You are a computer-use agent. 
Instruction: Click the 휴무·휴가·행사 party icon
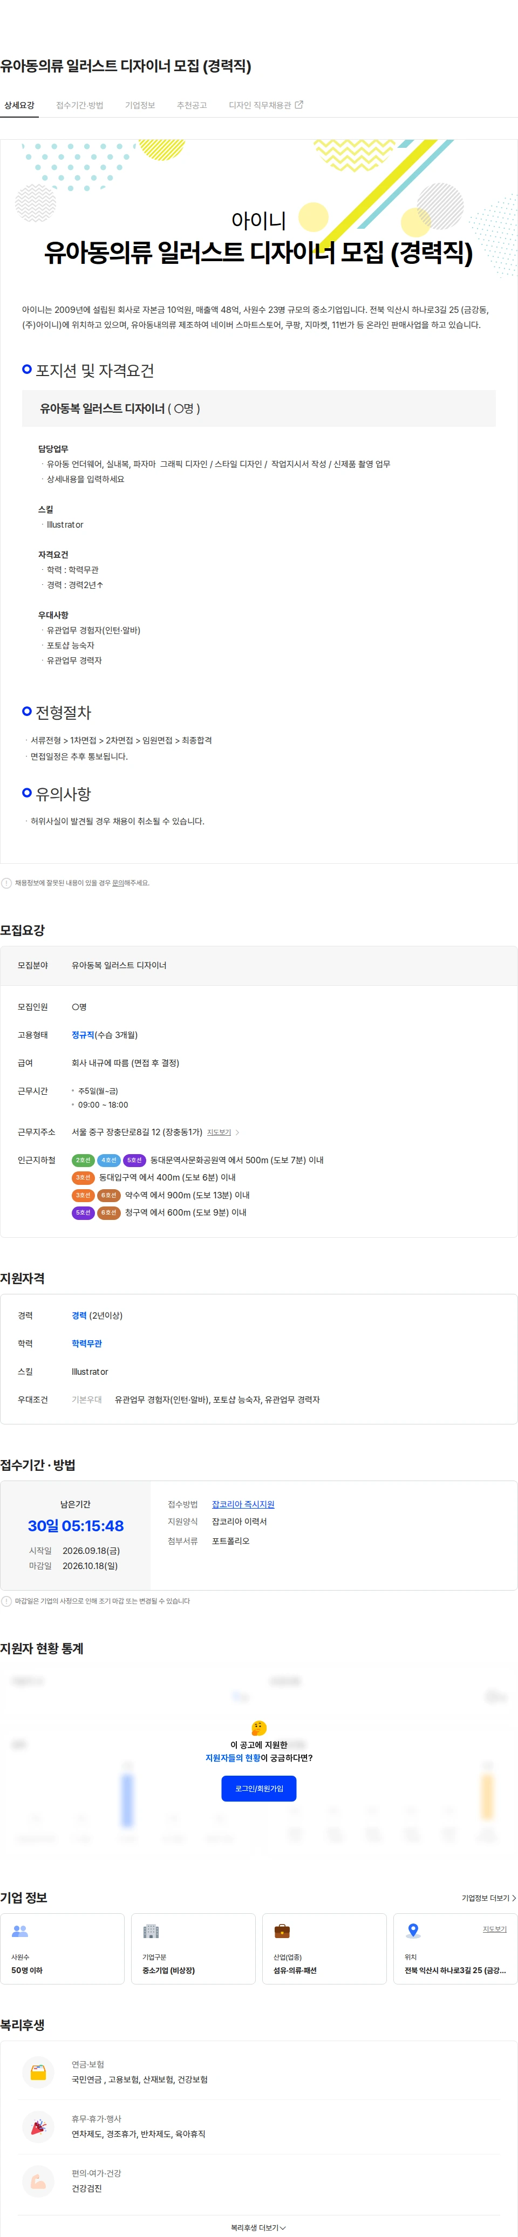[38, 2126]
